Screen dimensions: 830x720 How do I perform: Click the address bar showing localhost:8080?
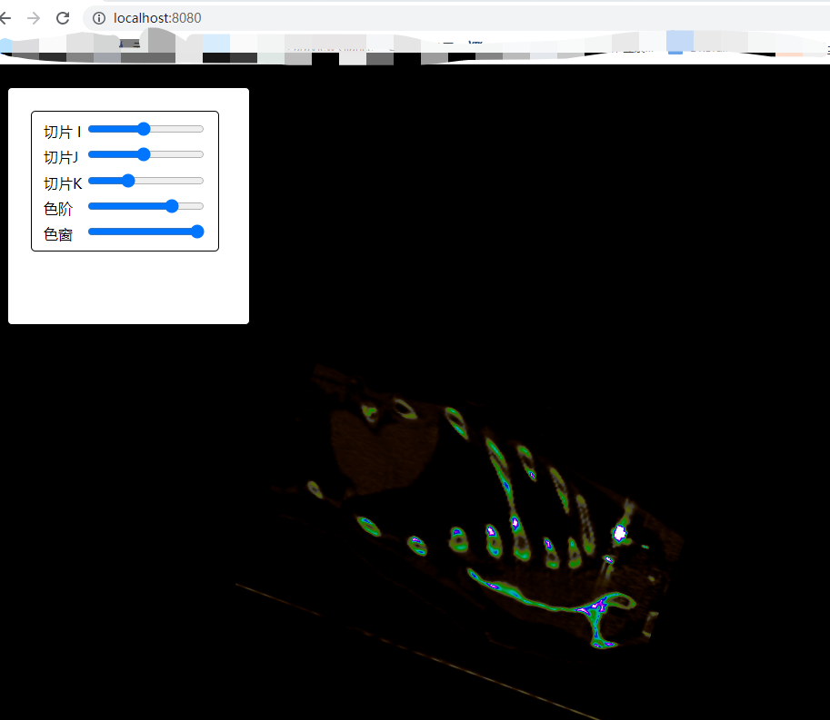point(155,17)
